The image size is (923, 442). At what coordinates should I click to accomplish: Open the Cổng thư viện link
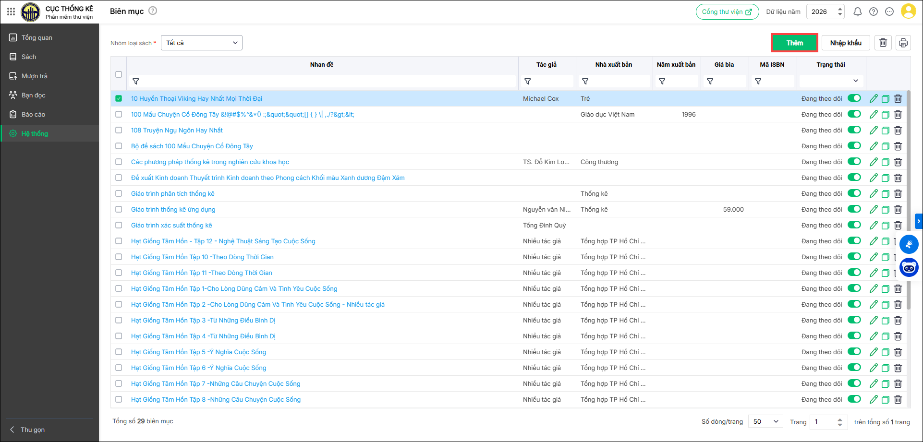727,12
